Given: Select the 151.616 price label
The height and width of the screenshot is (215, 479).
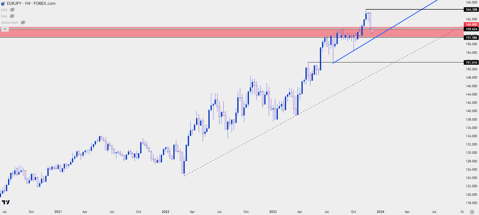Looking at the screenshot, I should click(471, 63).
